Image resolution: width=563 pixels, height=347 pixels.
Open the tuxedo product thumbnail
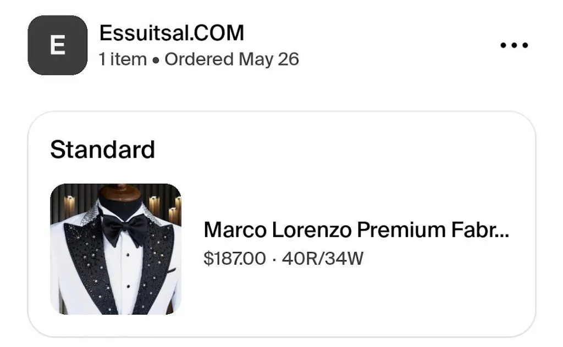coord(115,249)
